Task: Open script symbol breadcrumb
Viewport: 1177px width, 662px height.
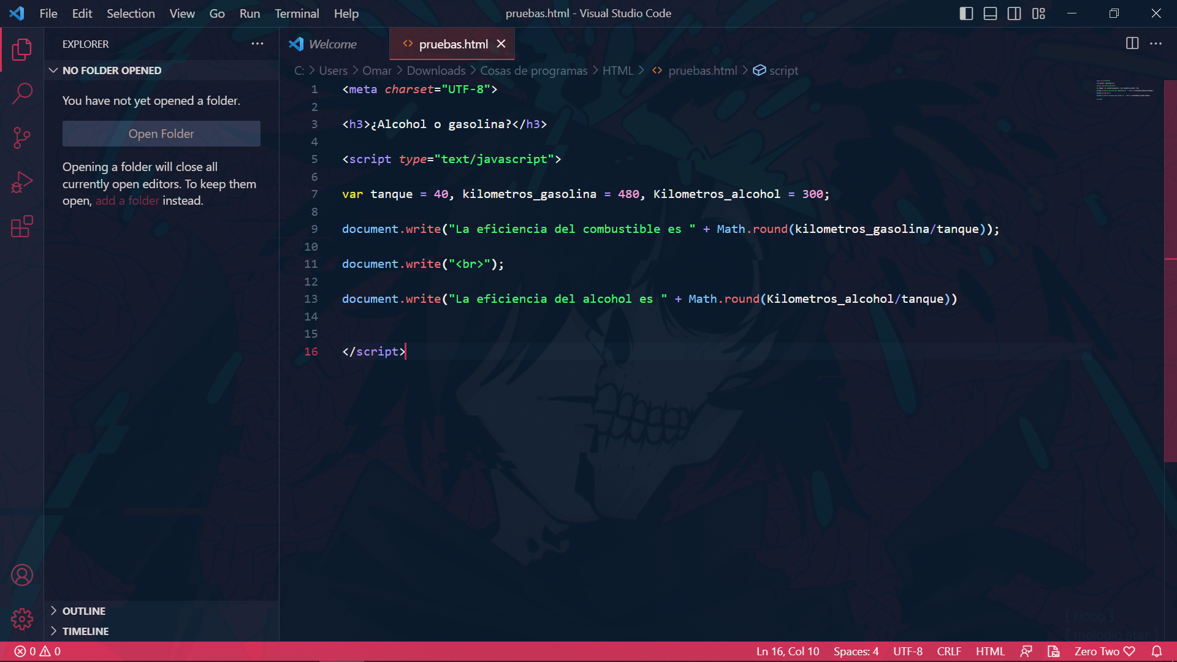Action: pos(775,70)
